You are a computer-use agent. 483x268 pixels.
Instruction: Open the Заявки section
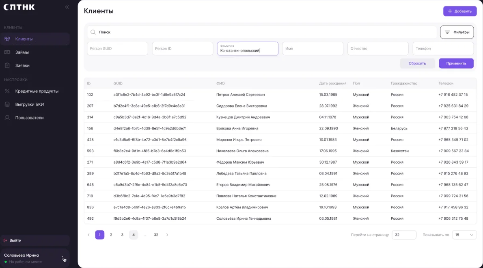click(x=35, y=65)
